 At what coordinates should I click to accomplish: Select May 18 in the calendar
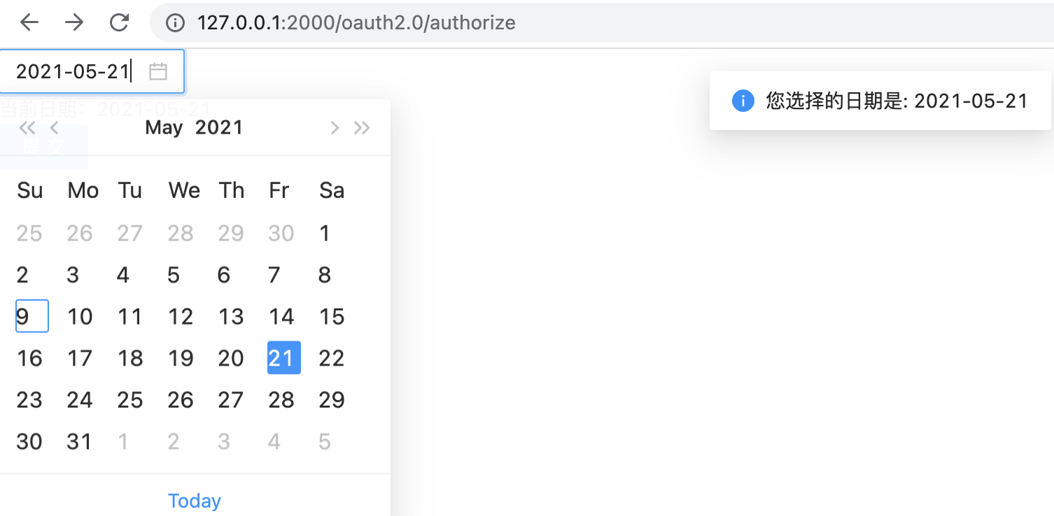pyautogui.click(x=130, y=359)
